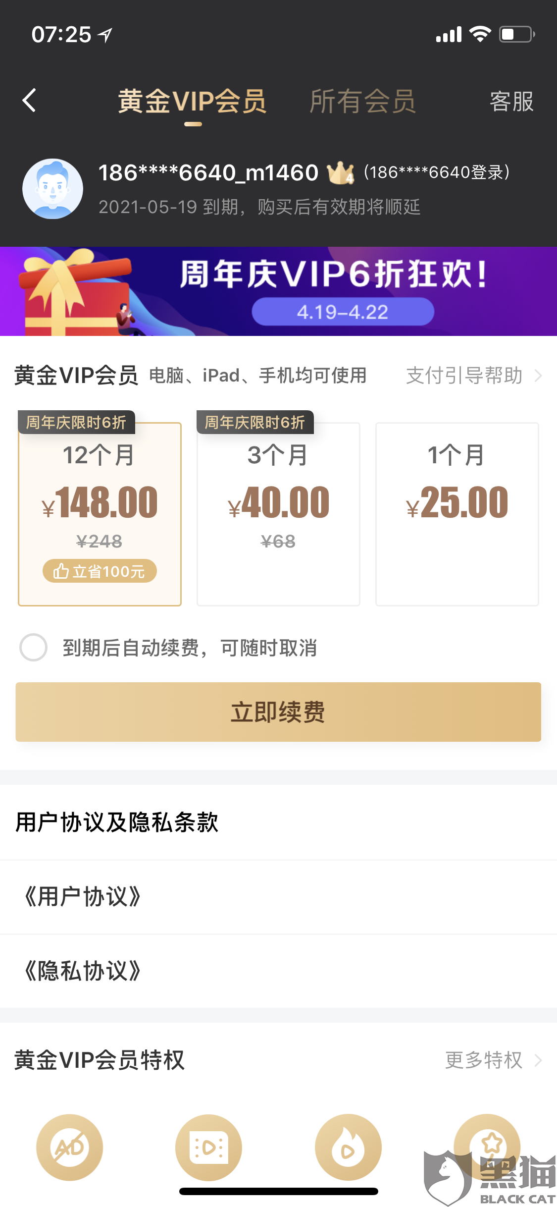557x1207 pixels.
Task: Open 客服 customer service
Action: click(x=511, y=101)
